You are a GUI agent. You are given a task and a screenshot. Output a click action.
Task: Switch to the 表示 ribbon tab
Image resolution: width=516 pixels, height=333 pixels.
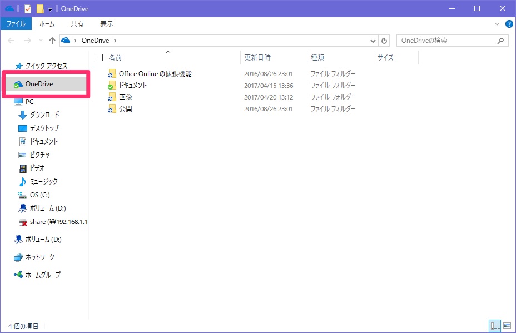click(x=107, y=24)
